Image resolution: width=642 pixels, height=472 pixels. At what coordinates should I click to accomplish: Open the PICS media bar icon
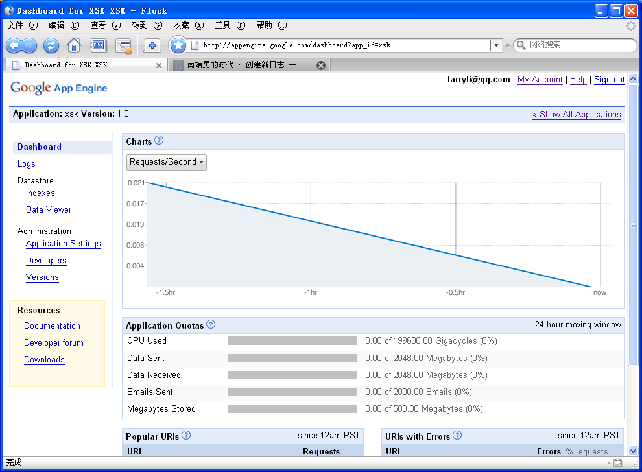click(99, 45)
